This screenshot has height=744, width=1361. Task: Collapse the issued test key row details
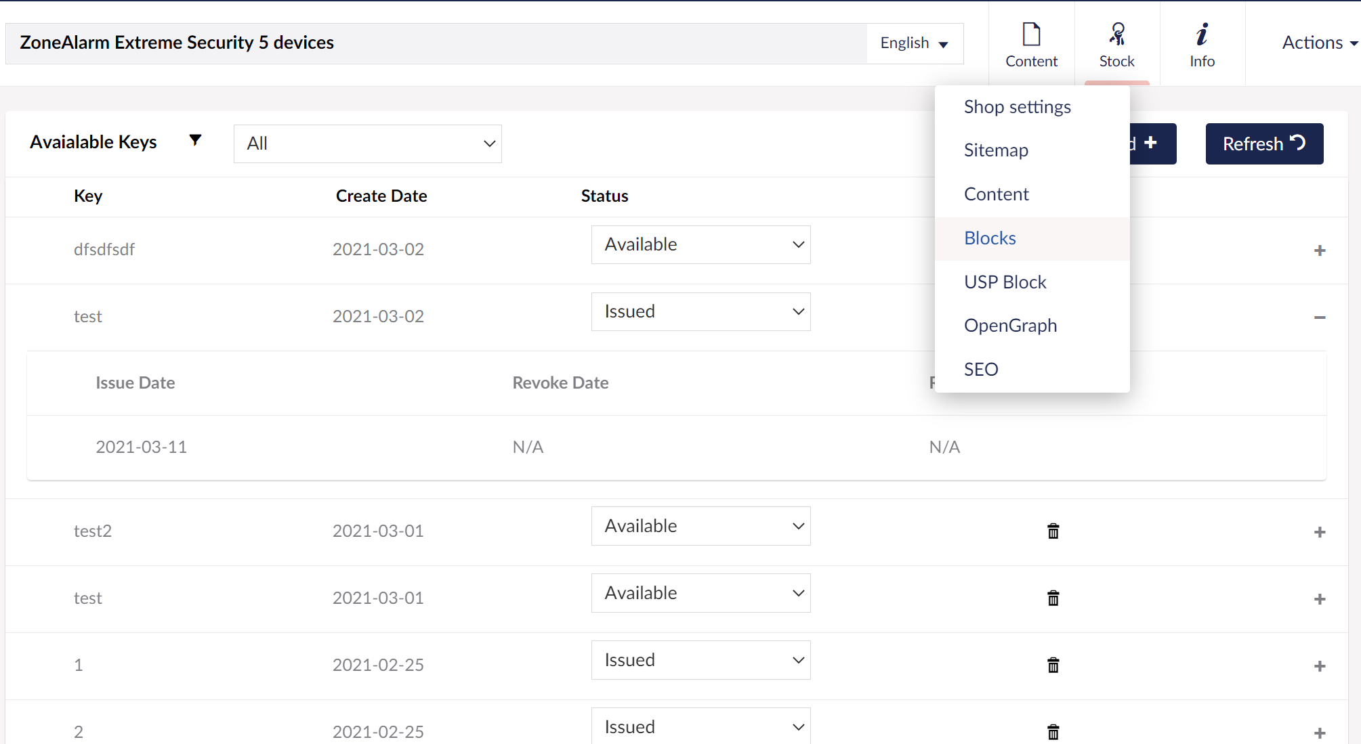[x=1319, y=318]
